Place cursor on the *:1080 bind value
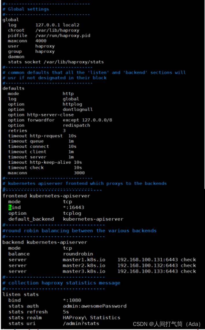 click(72, 300)
